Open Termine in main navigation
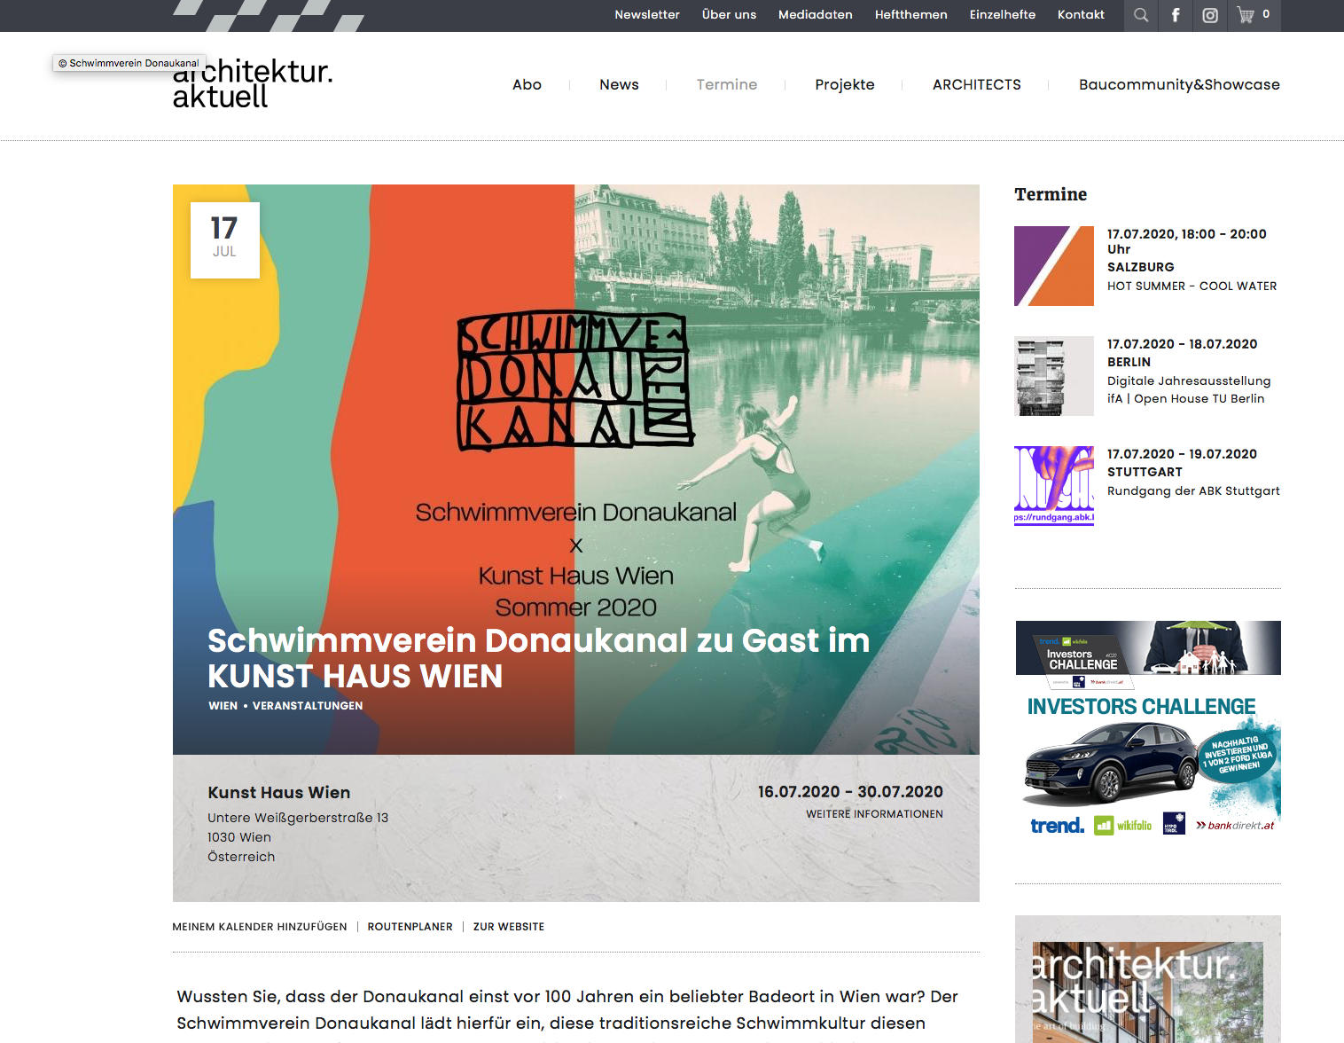This screenshot has height=1043, width=1344. (x=727, y=85)
